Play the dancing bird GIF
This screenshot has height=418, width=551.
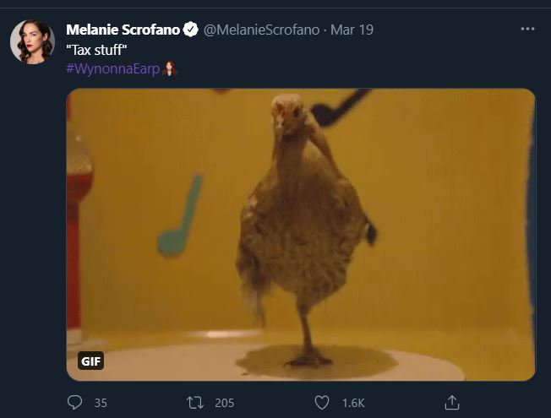pos(300,235)
